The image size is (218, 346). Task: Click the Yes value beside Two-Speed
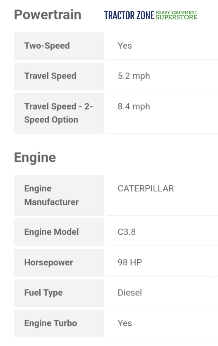click(x=125, y=46)
